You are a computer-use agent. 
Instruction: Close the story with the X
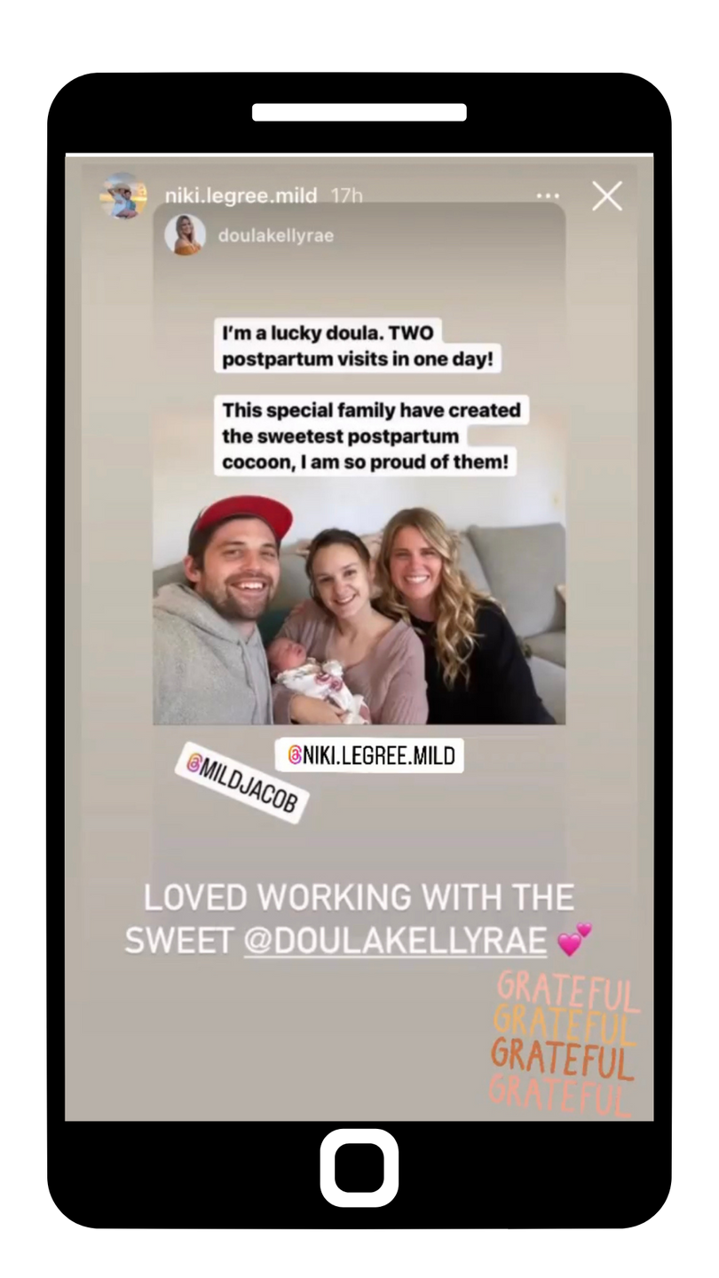click(607, 196)
